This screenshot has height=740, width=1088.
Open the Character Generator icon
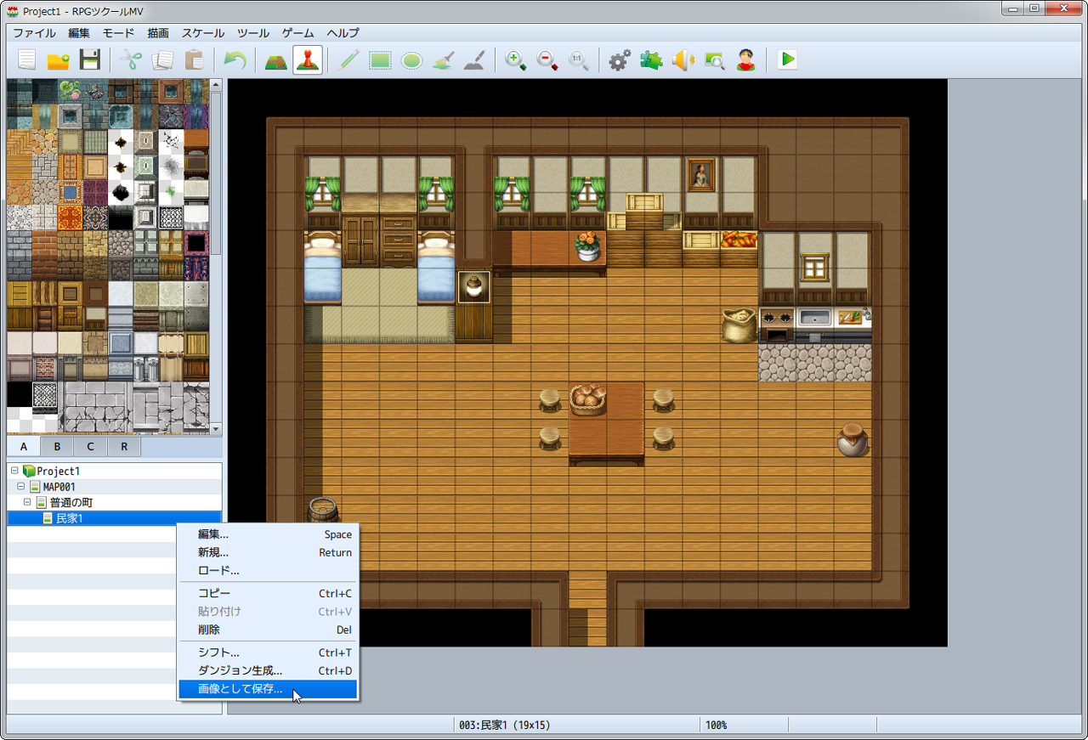(x=746, y=60)
